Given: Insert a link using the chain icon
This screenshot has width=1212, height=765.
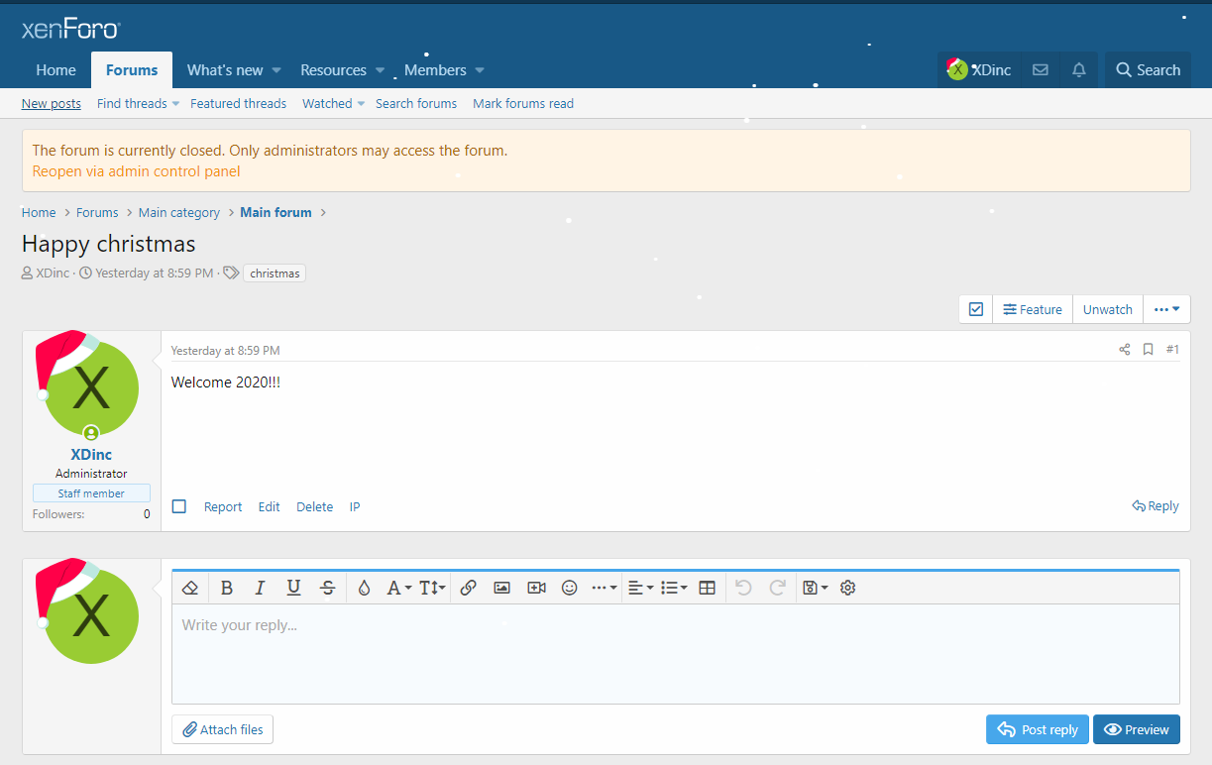Looking at the screenshot, I should (x=469, y=588).
